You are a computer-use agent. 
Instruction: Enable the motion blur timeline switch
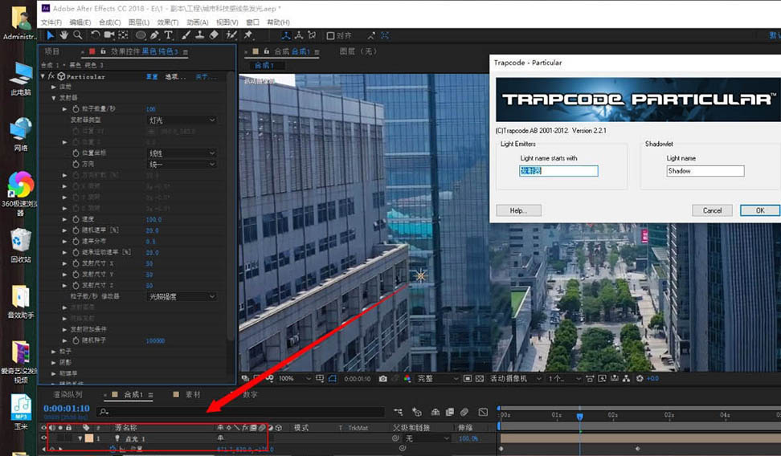(x=464, y=412)
